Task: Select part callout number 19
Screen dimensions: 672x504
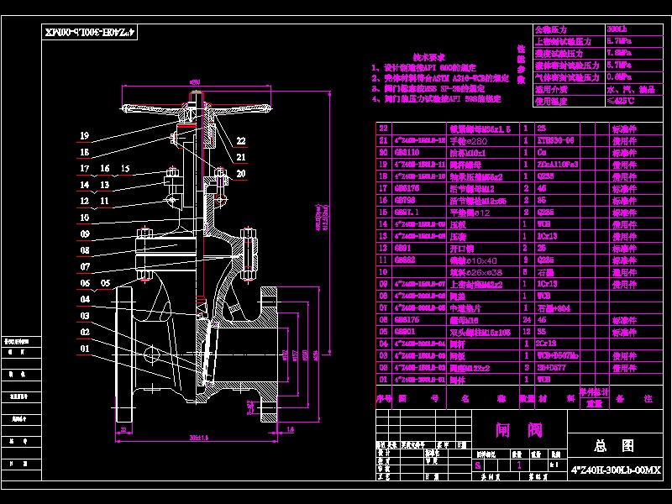Action: coord(84,136)
